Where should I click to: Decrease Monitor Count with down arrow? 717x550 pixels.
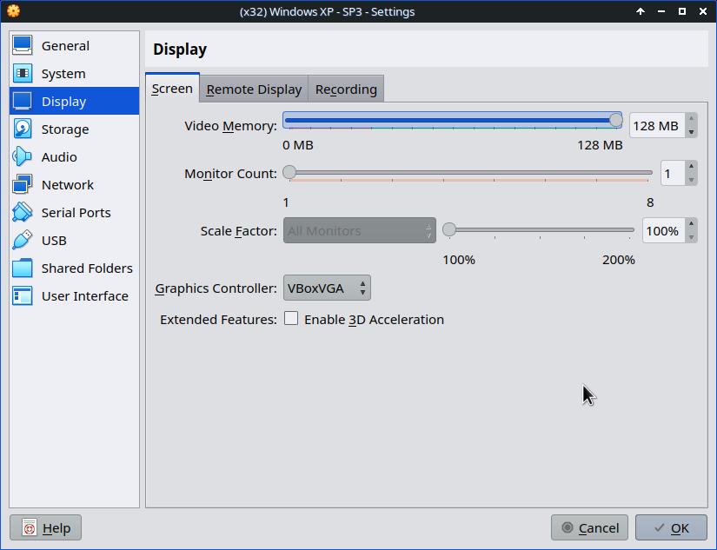pos(691,180)
